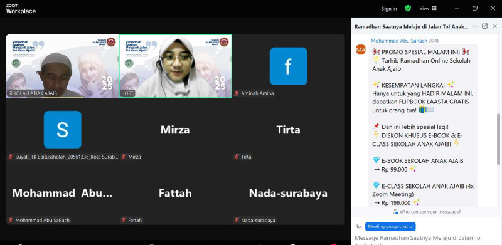Click the MA sender avatar in chat
The height and width of the screenshot is (245, 502).
361,50
